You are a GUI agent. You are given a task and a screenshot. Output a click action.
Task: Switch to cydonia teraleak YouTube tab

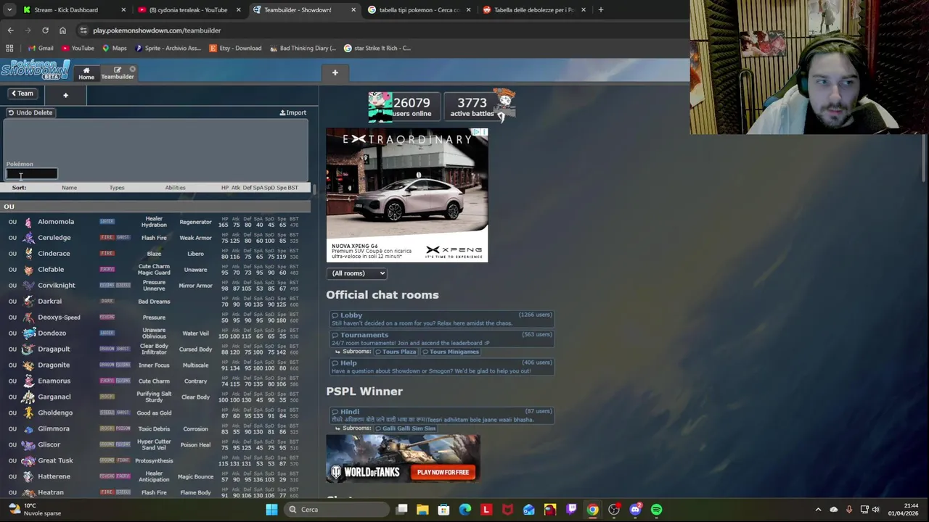pos(189,10)
